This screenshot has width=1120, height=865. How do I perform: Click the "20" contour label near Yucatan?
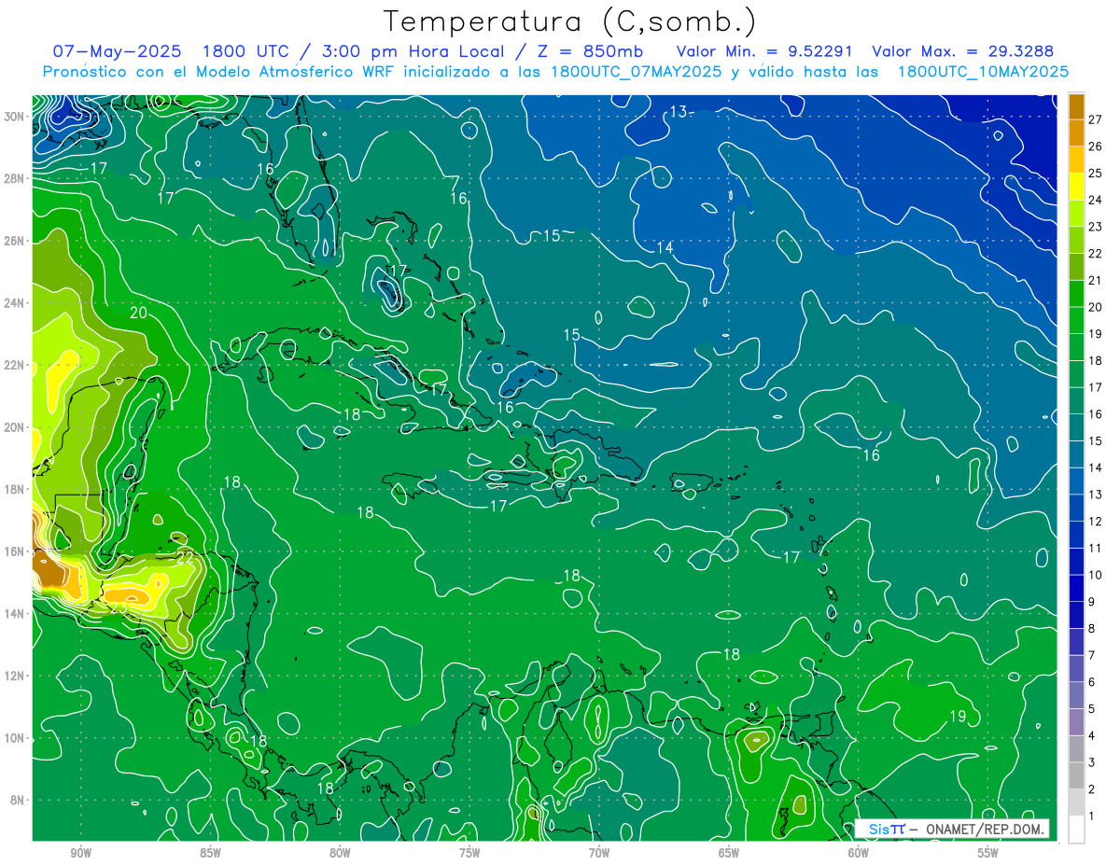pos(138,313)
